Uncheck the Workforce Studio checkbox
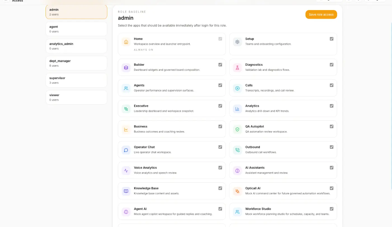 332,209
